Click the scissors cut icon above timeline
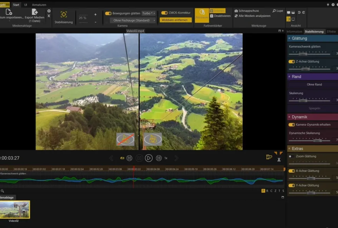Image resolution: width=338 pixels, height=228 pixels. coord(279,160)
